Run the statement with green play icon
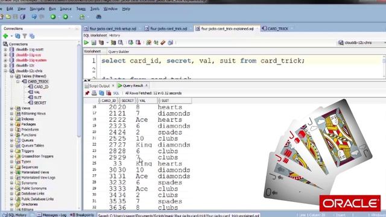Viewport: 386px width, 217px height. (x=86, y=42)
